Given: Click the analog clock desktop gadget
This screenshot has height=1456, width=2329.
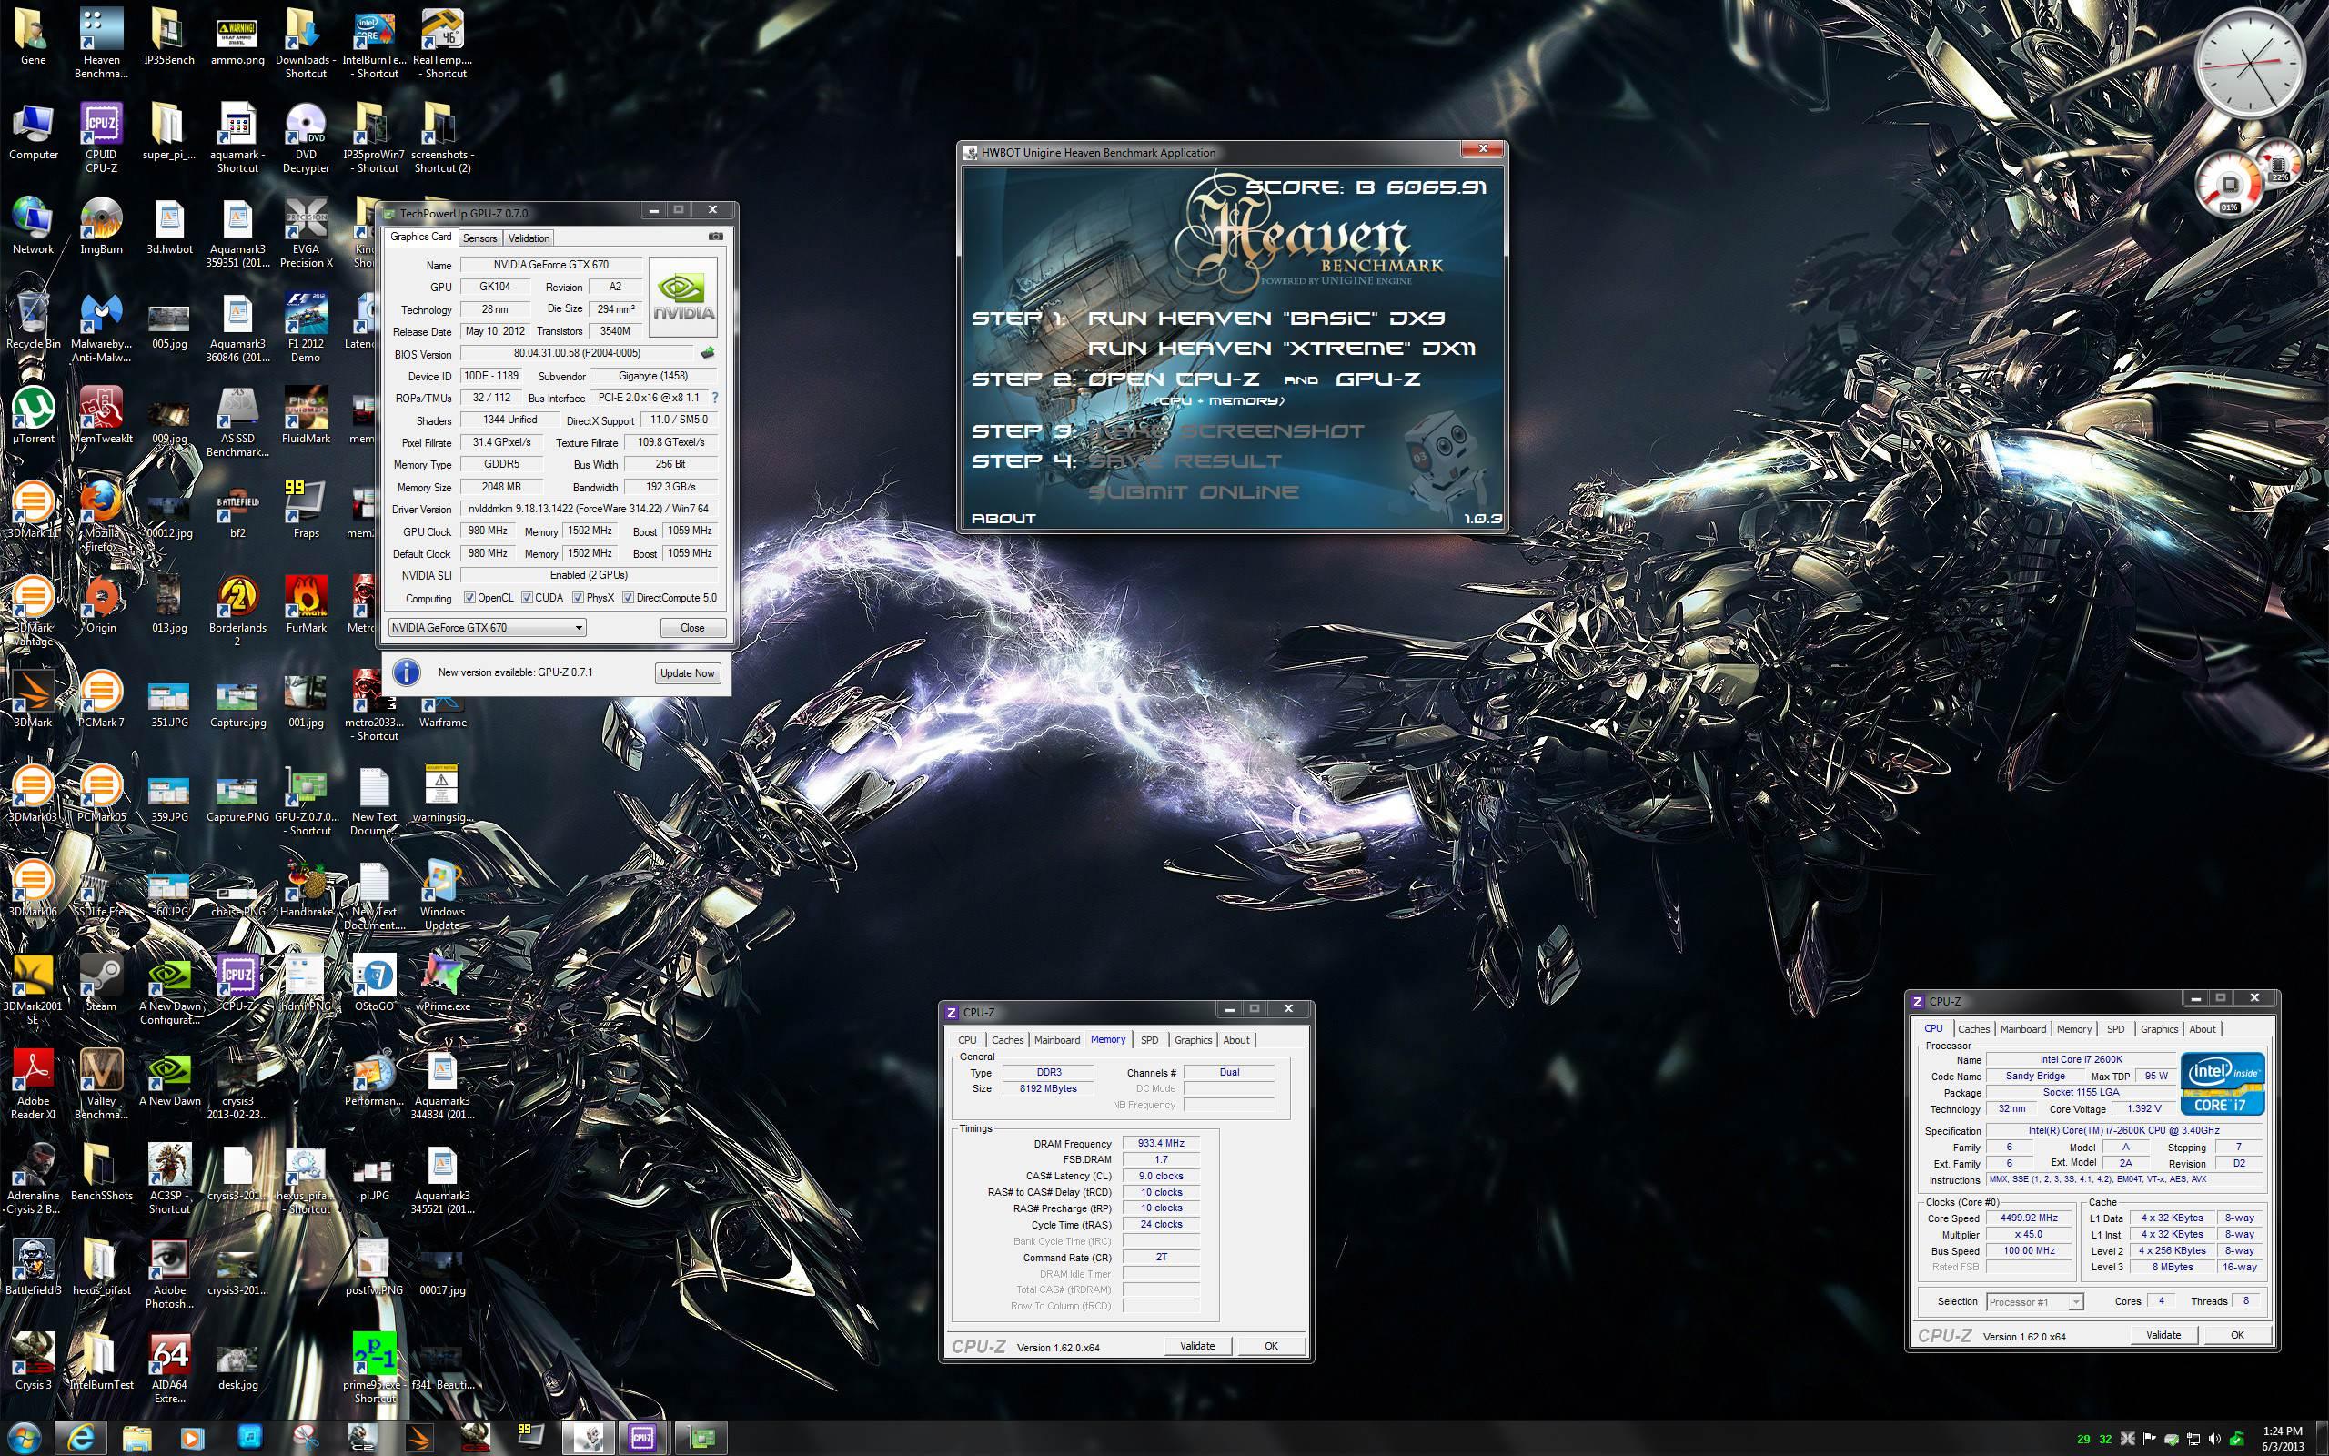Looking at the screenshot, I should 2249,65.
